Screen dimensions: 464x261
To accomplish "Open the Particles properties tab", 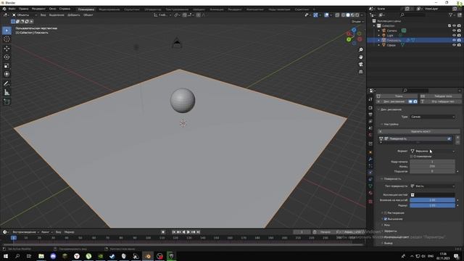I will [370, 166].
